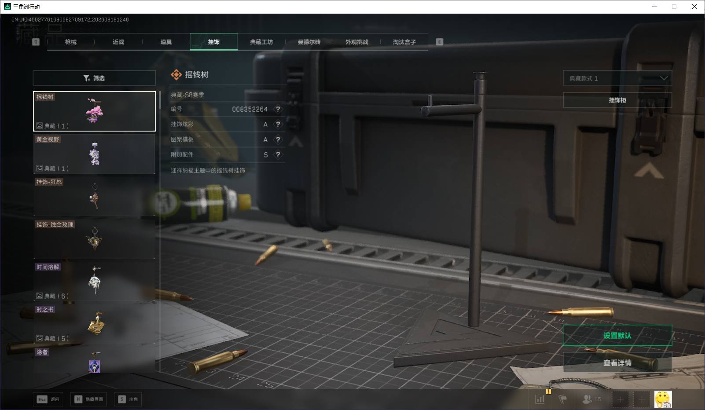Click the serial number 008352264

[250, 109]
